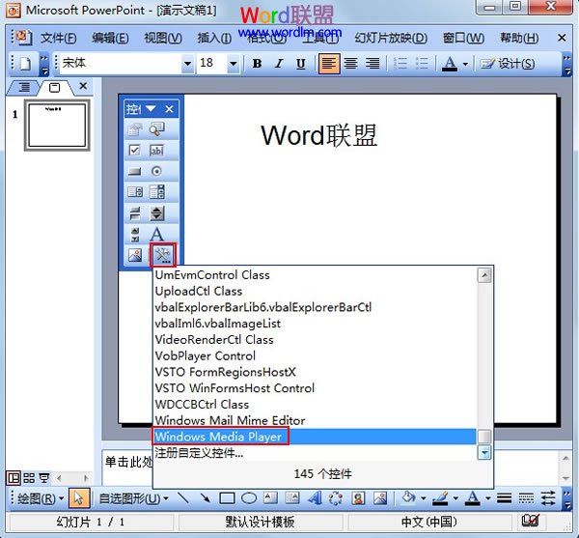The height and width of the screenshot is (538, 579).
Task: Select the Spin Button control tool
Action: click(157, 213)
